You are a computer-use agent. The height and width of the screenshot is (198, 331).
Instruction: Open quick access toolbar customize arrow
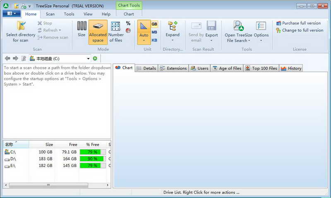(29, 6)
